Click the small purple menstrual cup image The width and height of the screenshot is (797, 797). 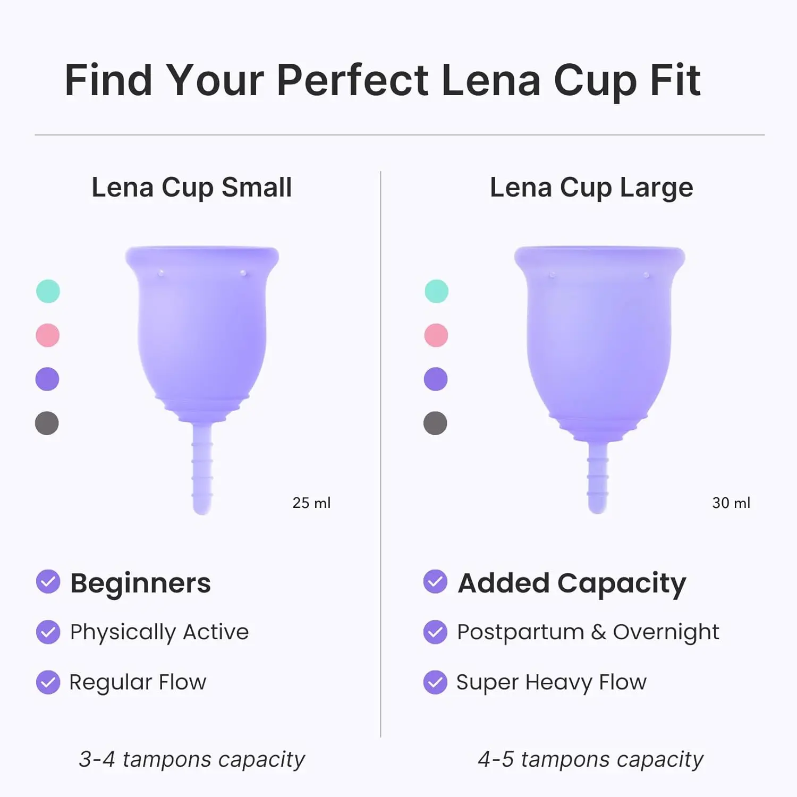tap(202, 340)
